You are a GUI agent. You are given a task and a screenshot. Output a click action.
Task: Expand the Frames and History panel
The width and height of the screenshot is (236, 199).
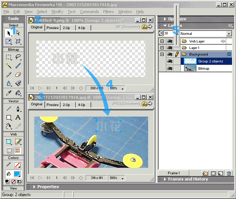[165, 179]
